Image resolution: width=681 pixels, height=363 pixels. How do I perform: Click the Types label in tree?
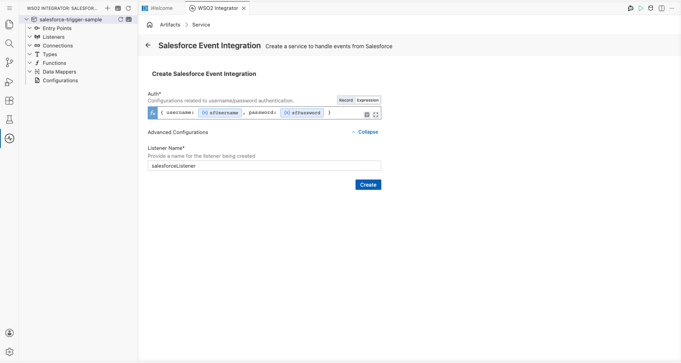(50, 54)
